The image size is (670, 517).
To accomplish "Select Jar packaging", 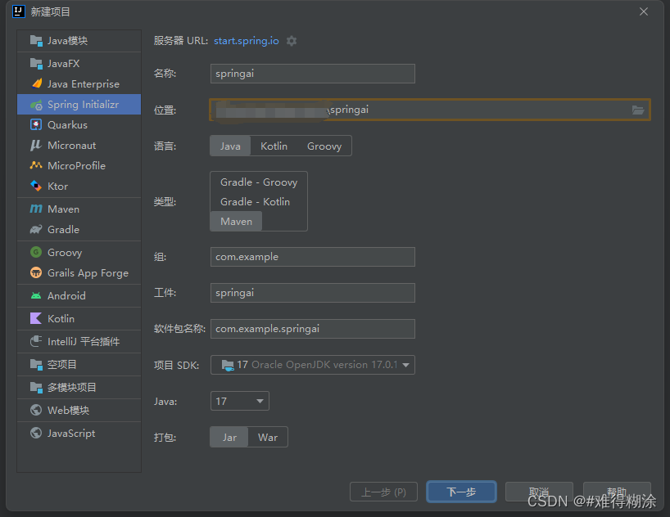I will tap(229, 437).
